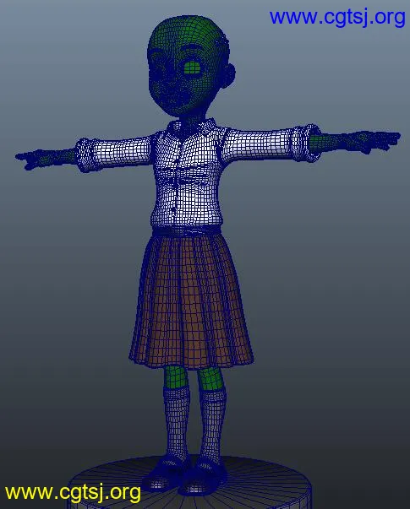Viewport: 410px width, 509px height.
Task: Select the green knee on the right of the screen
Action: pyautogui.click(x=211, y=379)
